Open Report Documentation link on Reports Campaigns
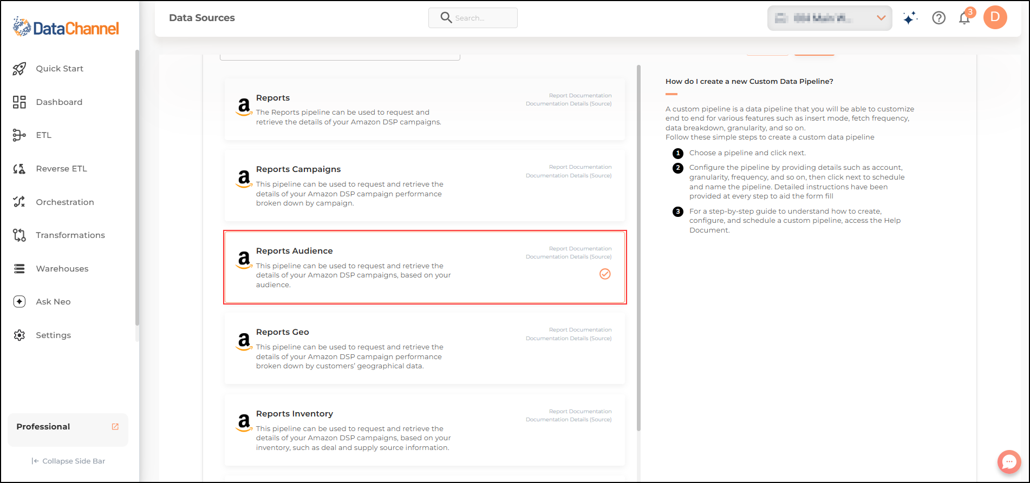Viewport: 1030px width, 483px height. point(580,167)
